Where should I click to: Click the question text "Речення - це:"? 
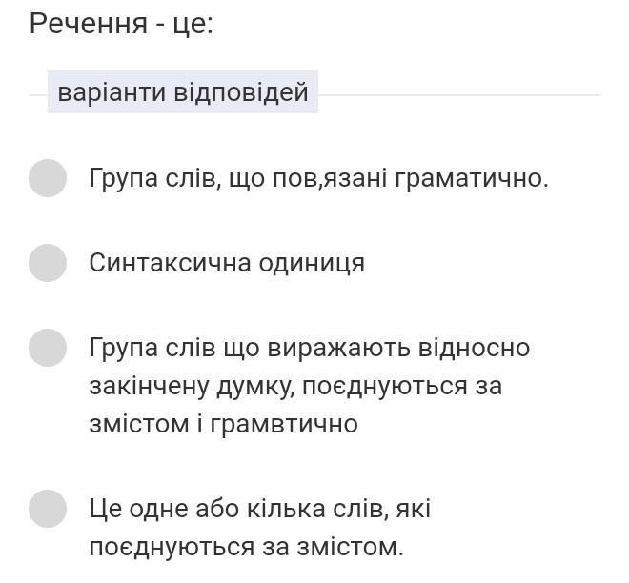pyautogui.click(x=121, y=24)
